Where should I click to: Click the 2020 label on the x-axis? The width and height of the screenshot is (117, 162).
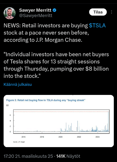point(61,137)
